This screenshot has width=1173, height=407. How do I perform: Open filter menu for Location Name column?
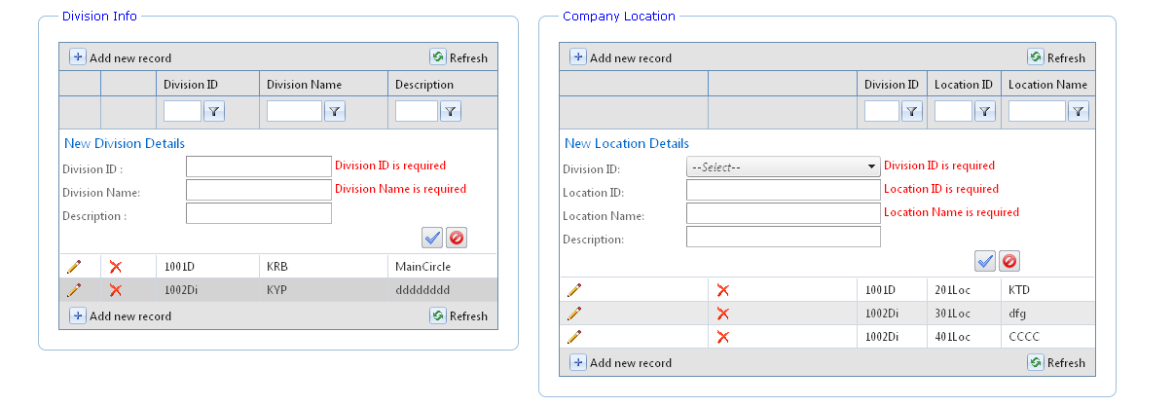1078,112
